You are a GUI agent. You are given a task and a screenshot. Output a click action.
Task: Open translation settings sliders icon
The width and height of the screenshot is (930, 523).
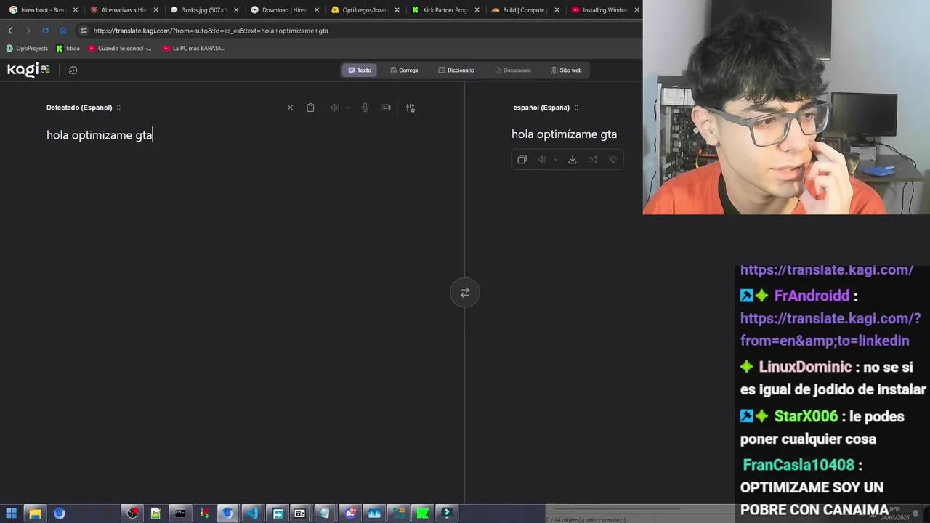[x=411, y=108]
